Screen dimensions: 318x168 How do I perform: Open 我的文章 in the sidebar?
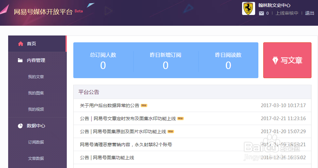[36, 77]
